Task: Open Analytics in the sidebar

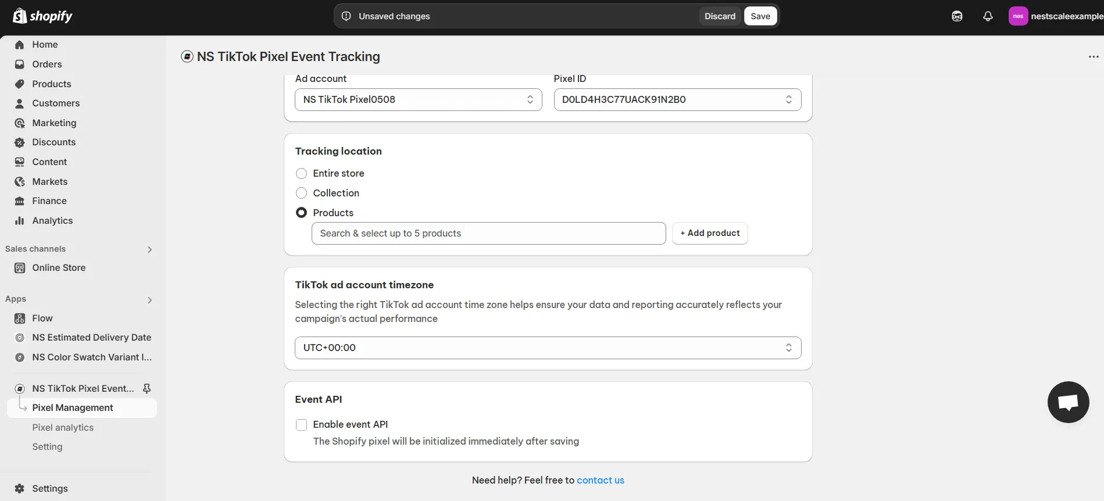Action: [x=52, y=221]
